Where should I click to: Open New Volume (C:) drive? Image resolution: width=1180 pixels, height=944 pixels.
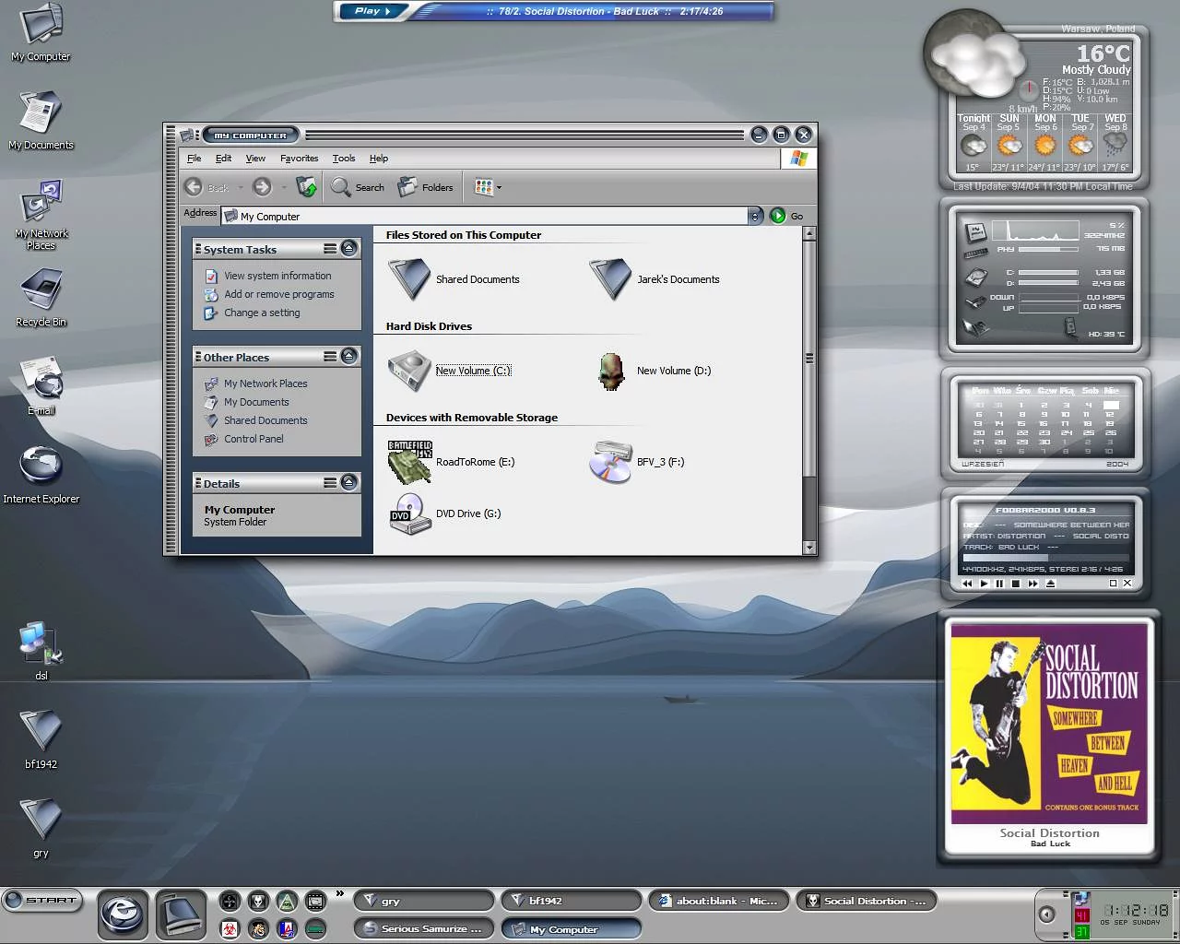tap(472, 371)
